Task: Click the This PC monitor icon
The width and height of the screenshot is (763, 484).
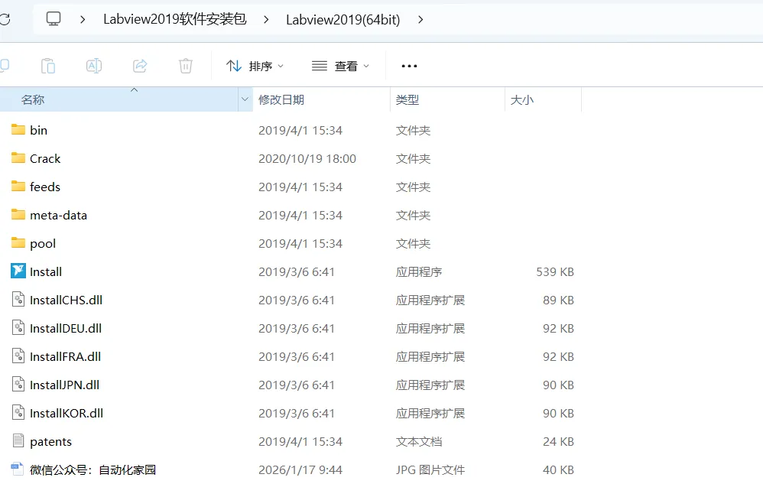Action: point(53,19)
